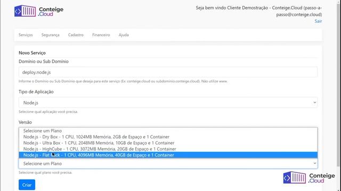Viewport: 341px width, 191px height.
Task: Select the Node.js Dry Box plan option
Action: click(x=168, y=137)
